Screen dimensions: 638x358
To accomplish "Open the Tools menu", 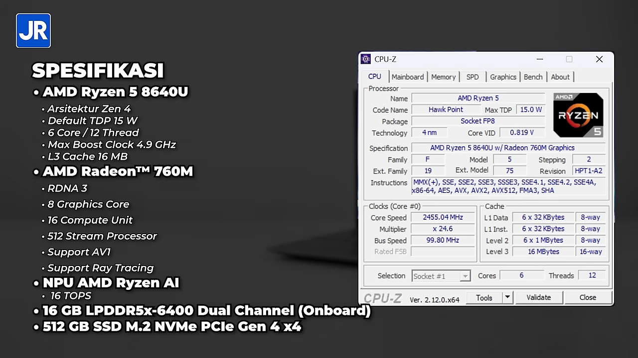I will [484, 297].
